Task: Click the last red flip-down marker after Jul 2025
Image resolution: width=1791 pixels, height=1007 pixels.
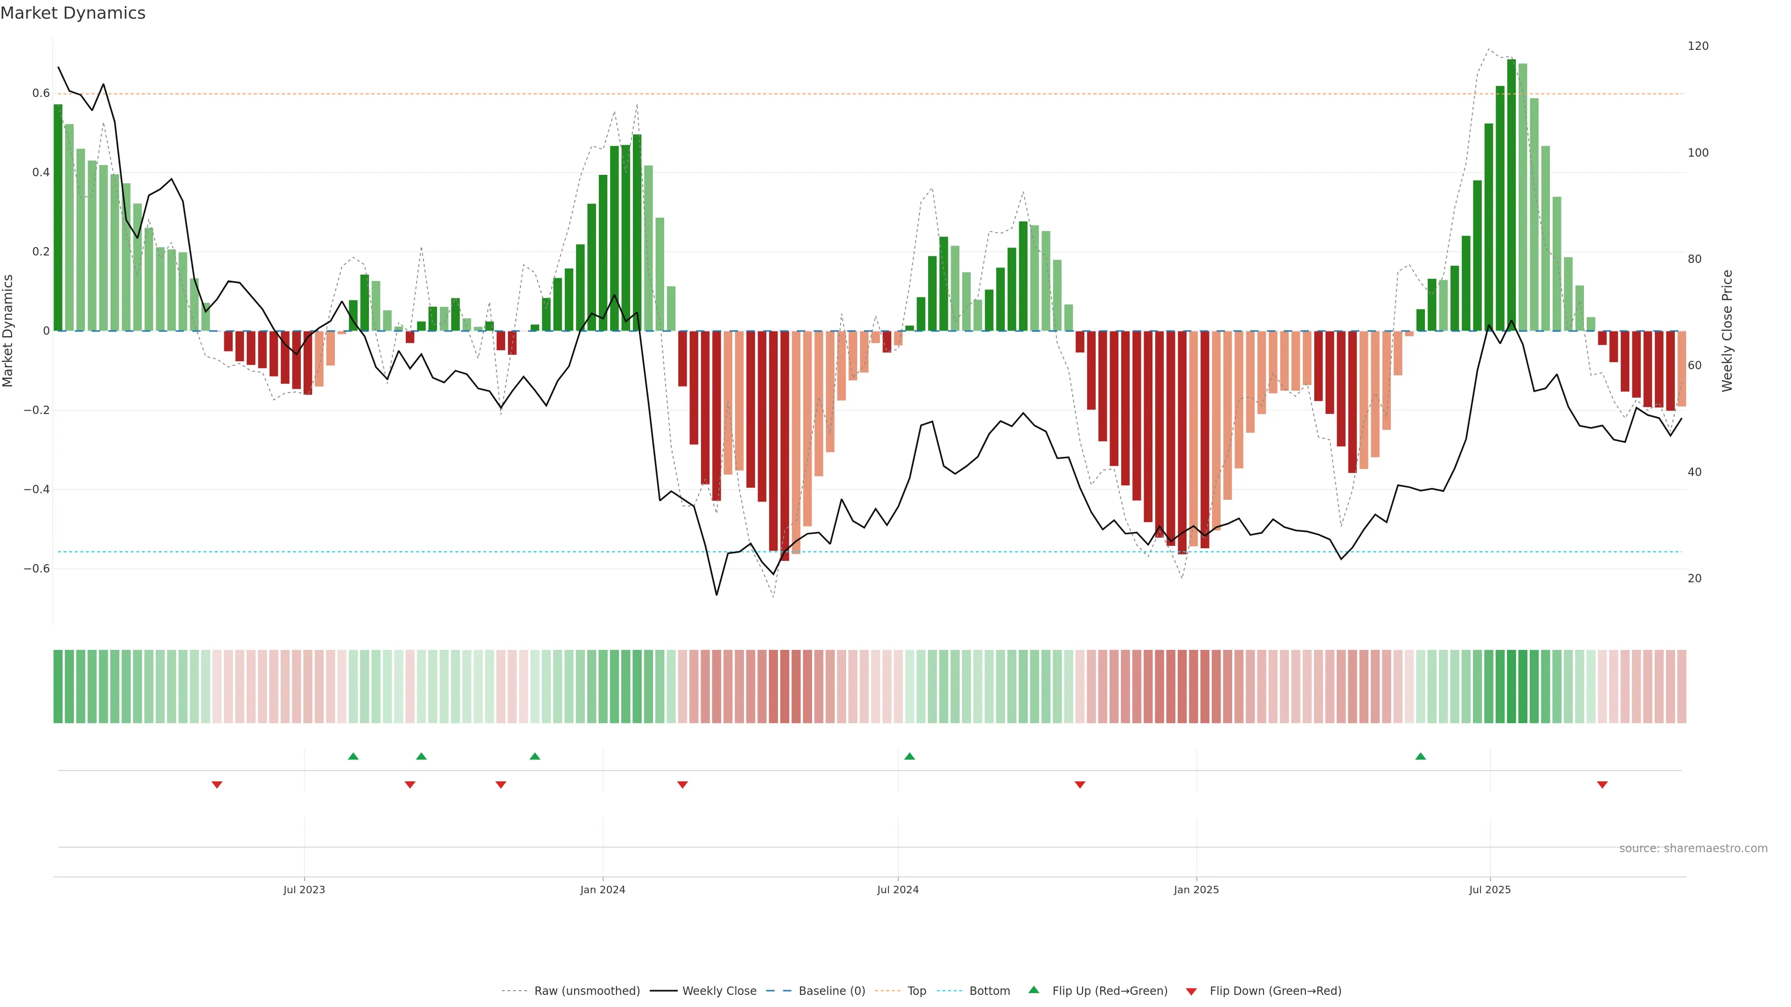Action: [x=1603, y=785]
